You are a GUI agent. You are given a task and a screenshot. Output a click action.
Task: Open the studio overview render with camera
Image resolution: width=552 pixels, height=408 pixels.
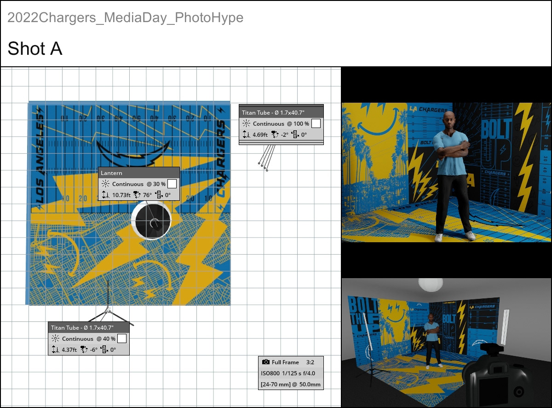point(446,342)
